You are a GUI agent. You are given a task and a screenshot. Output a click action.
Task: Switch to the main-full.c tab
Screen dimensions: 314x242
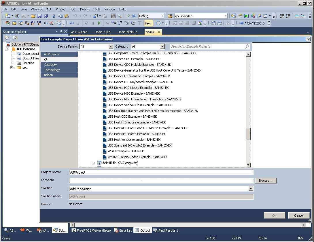pyautogui.click(x=103, y=32)
